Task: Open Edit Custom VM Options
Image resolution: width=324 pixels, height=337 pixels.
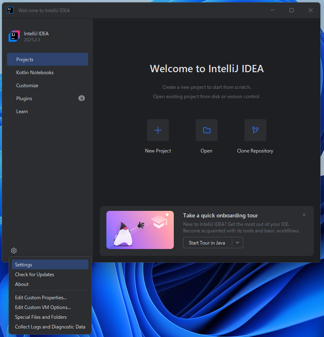Action: click(x=43, y=307)
